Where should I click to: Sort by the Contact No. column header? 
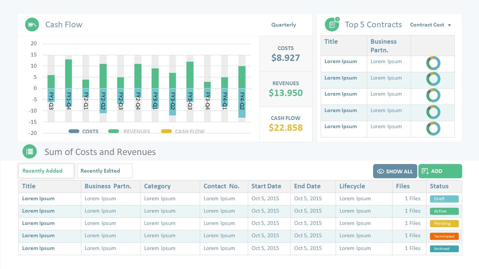coord(224,186)
